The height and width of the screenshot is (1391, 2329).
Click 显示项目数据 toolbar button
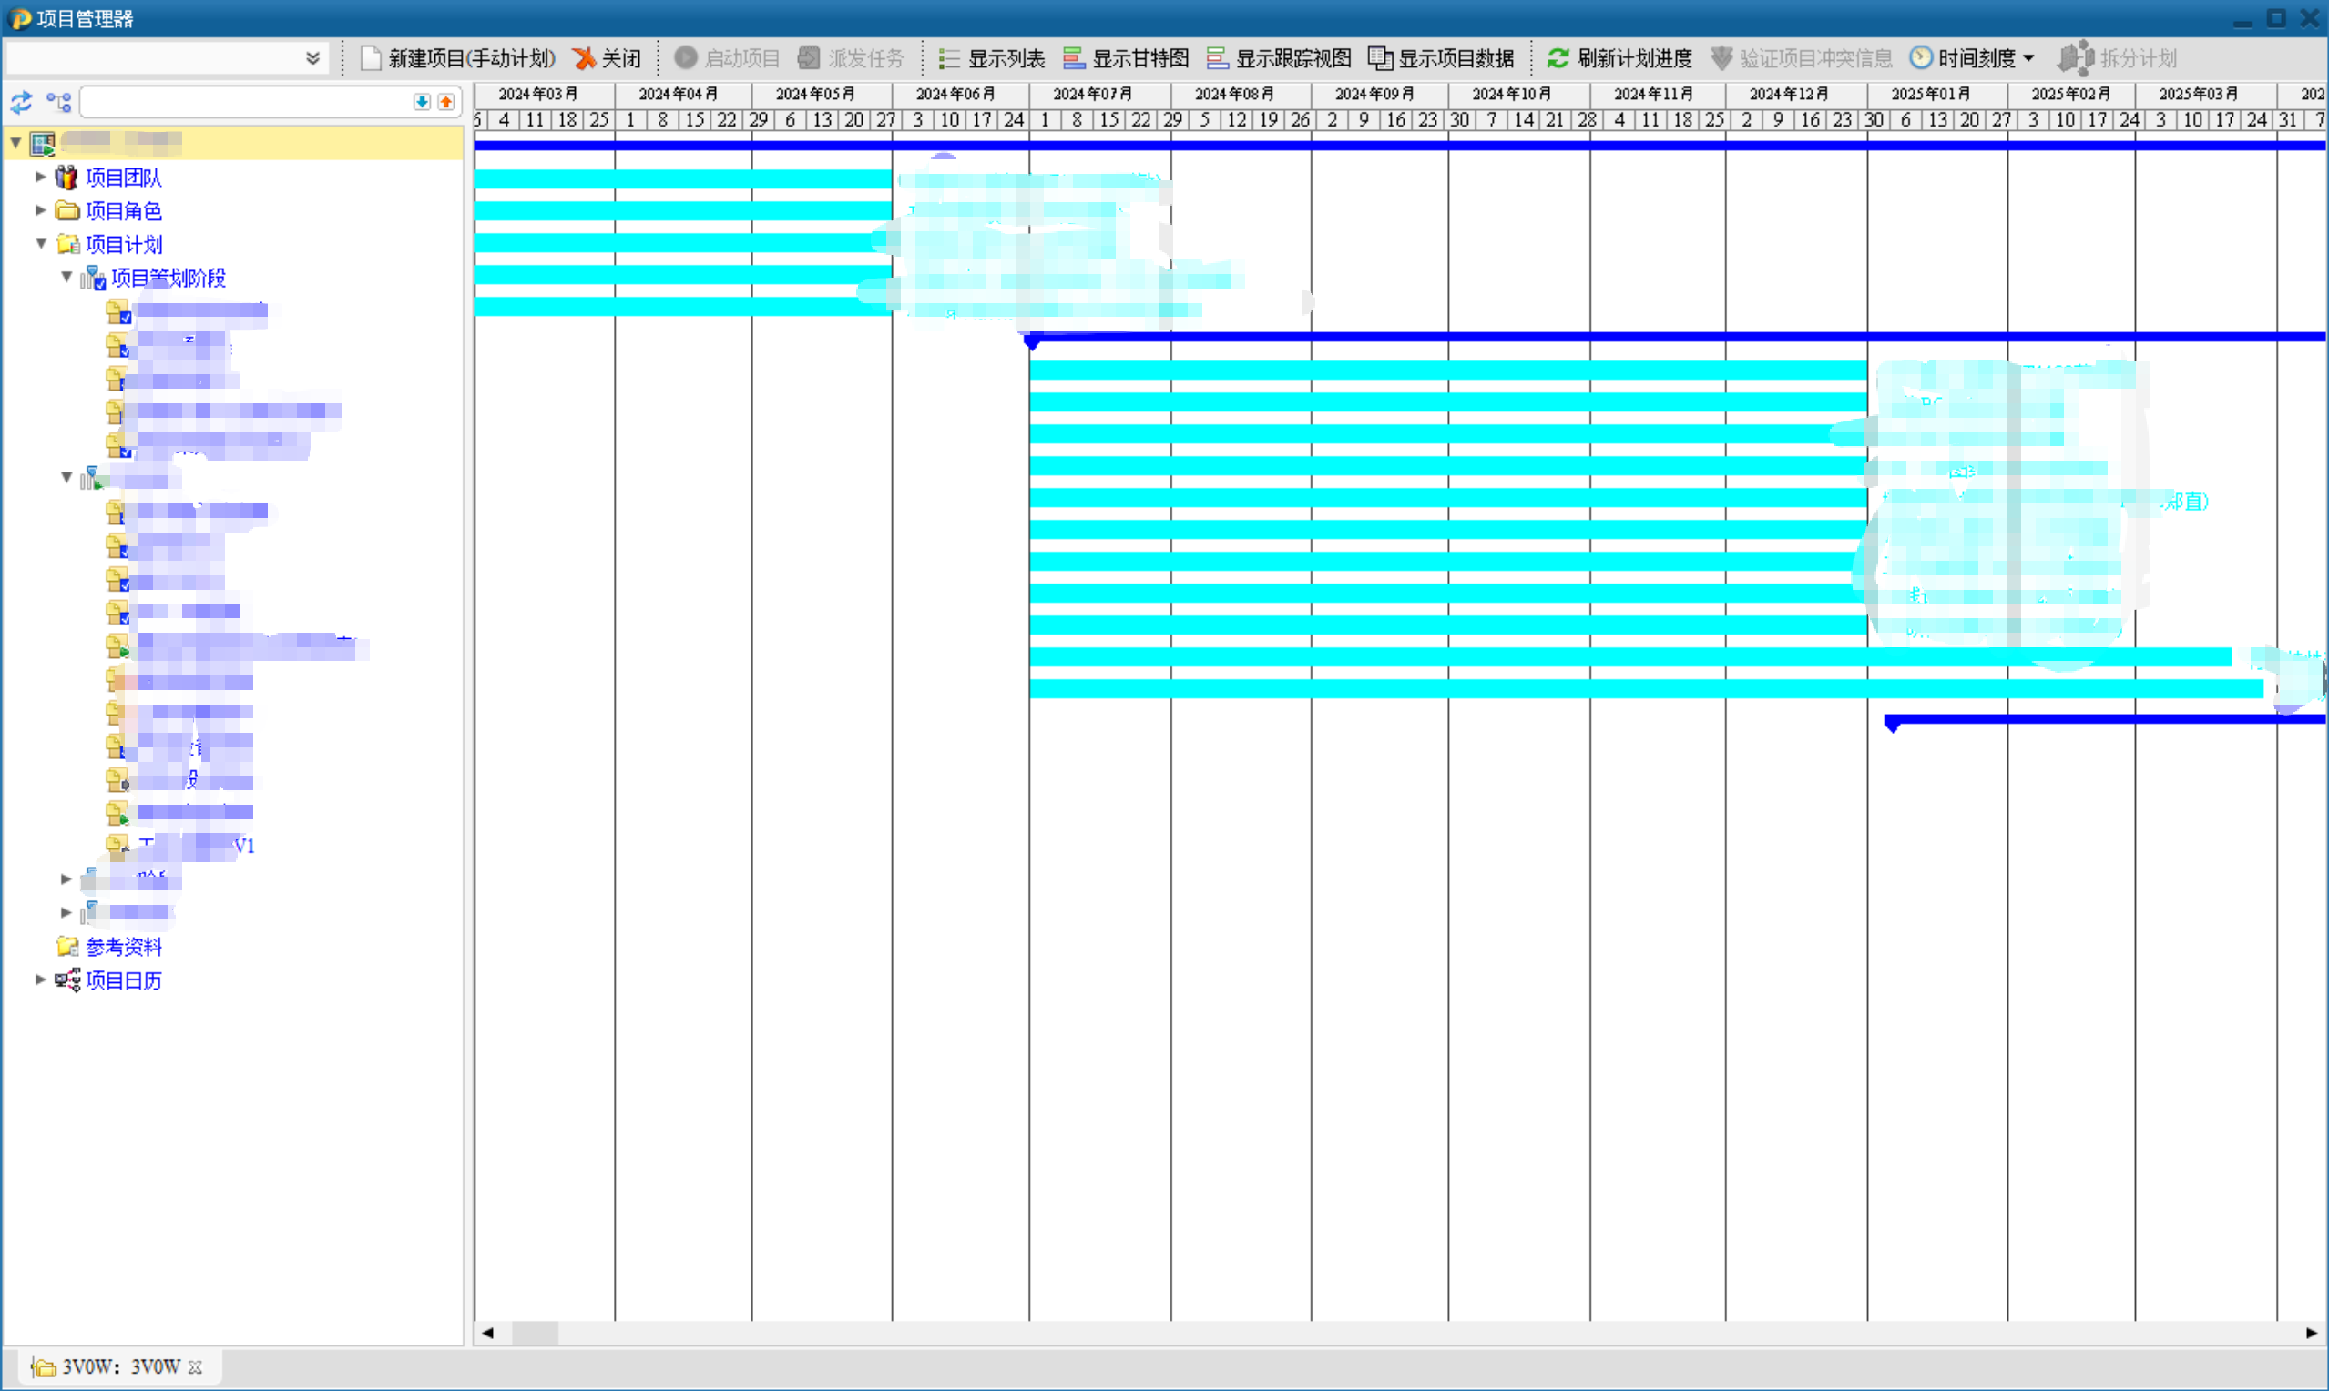[1440, 58]
